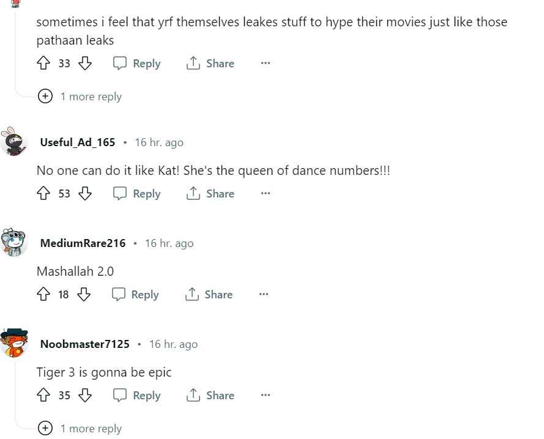Image resolution: width=544 pixels, height=439 pixels.
Task: Upvote the yrf leaks comment
Action: pyautogui.click(x=43, y=64)
